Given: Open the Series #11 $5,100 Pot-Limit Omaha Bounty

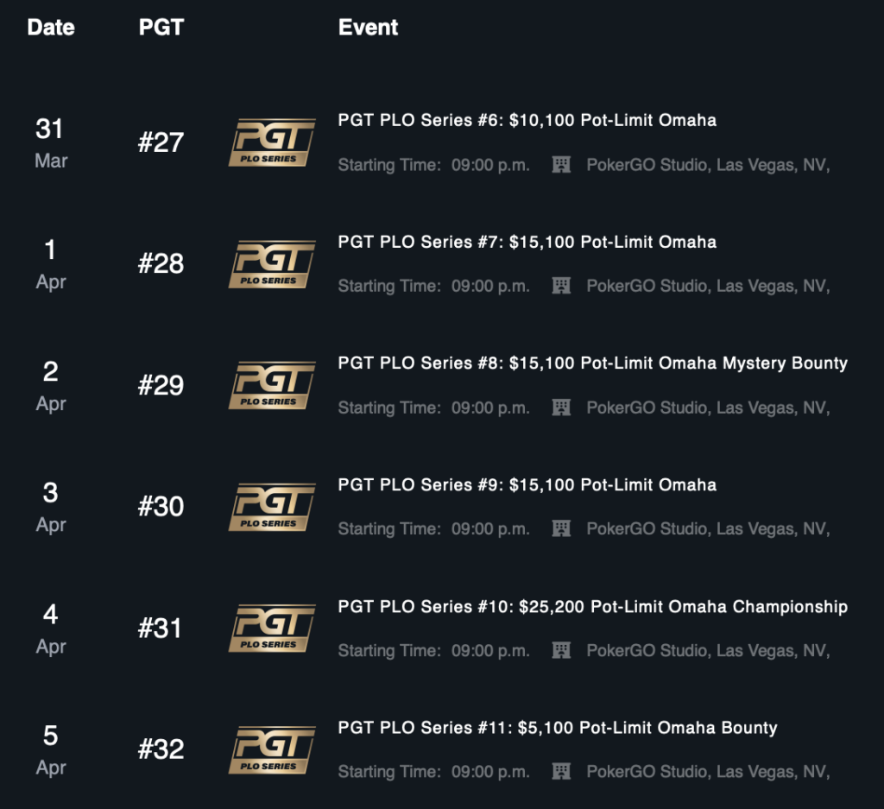Looking at the screenshot, I should click(558, 728).
